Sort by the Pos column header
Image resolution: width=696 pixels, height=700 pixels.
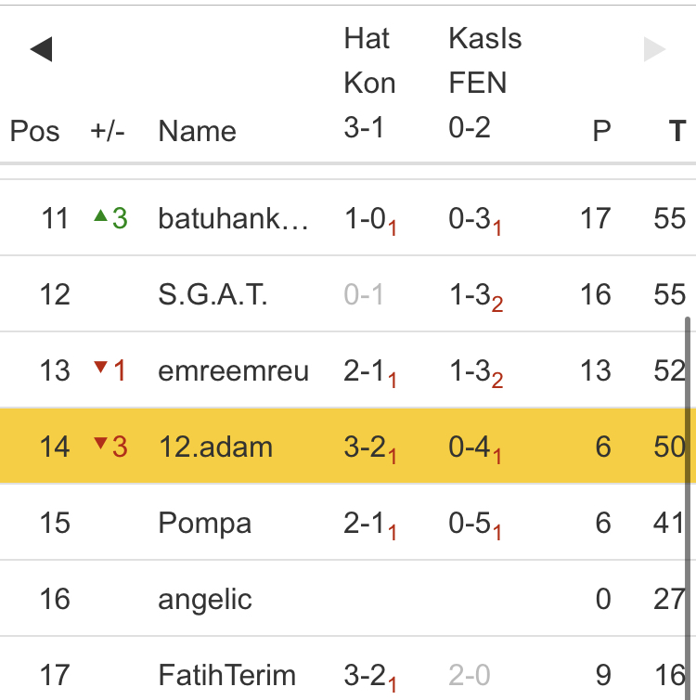[35, 131]
